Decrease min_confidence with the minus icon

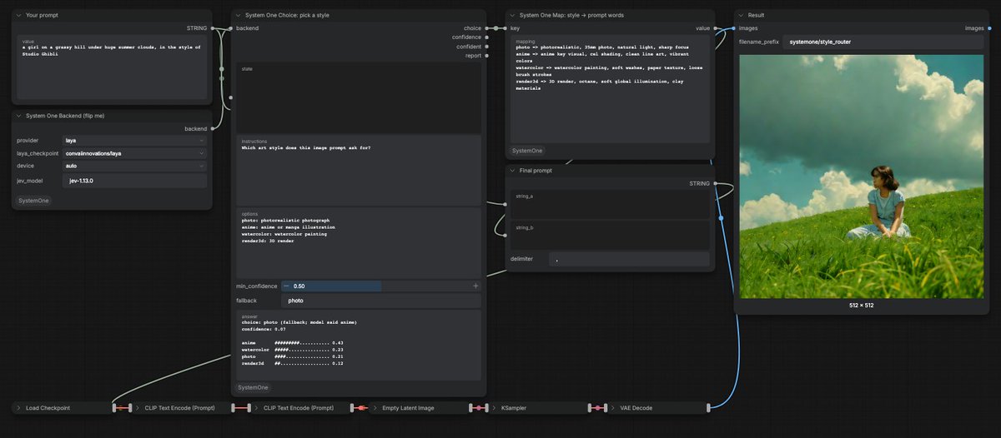[286, 286]
